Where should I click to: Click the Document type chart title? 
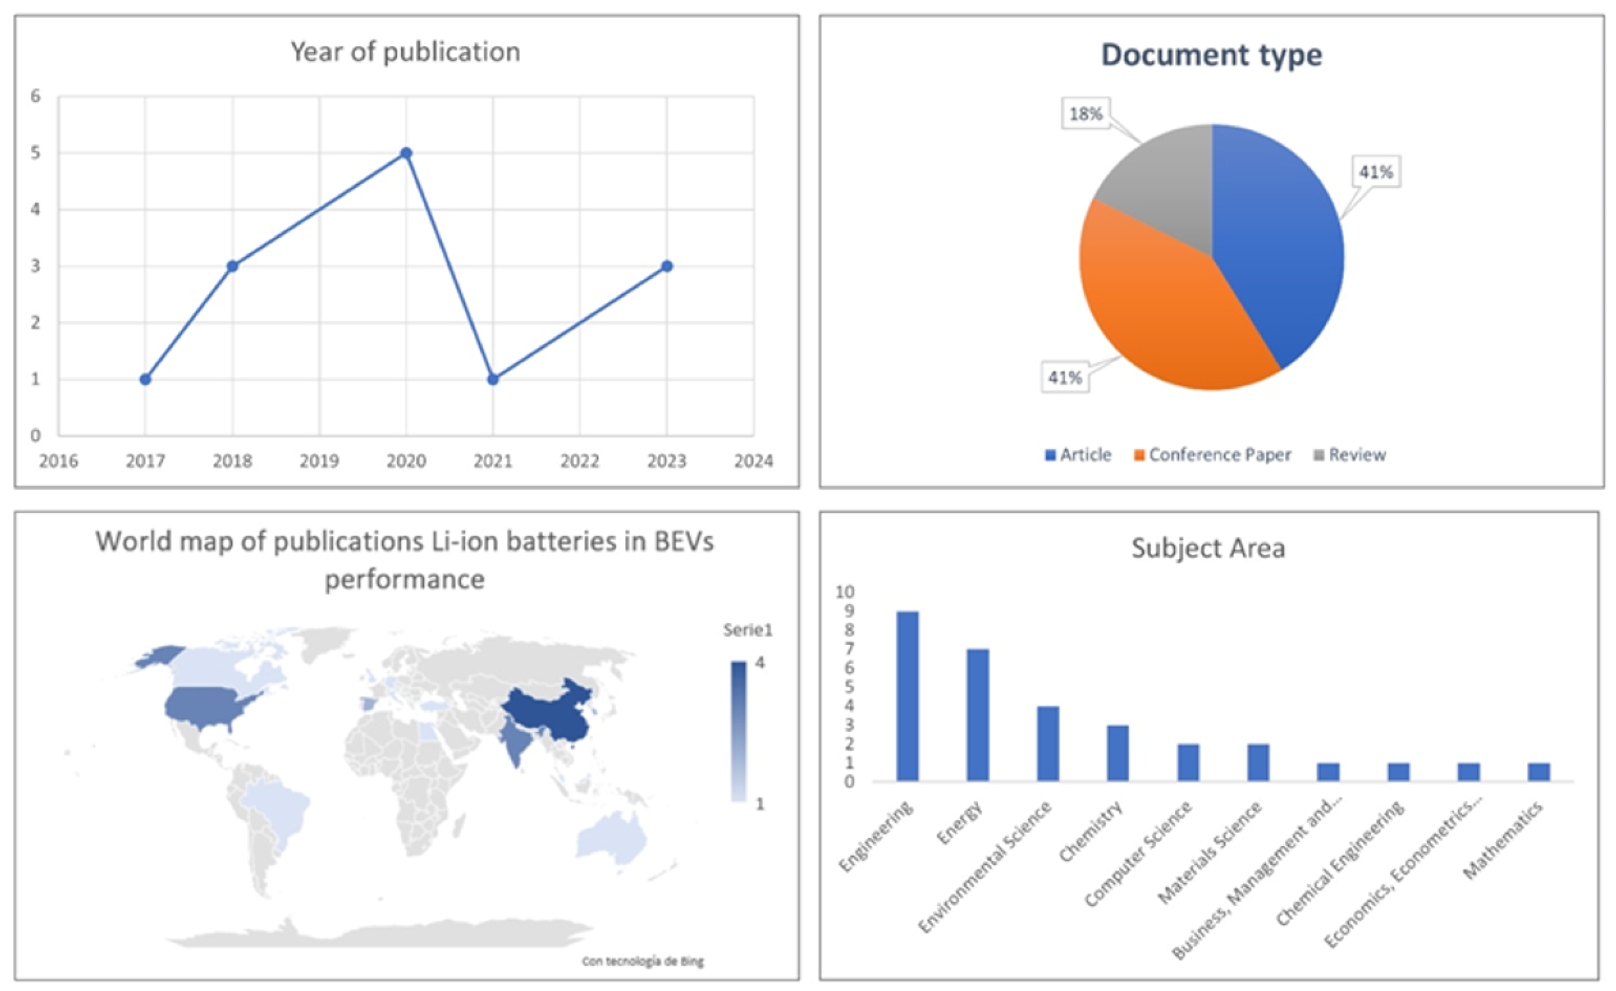[1211, 54]
